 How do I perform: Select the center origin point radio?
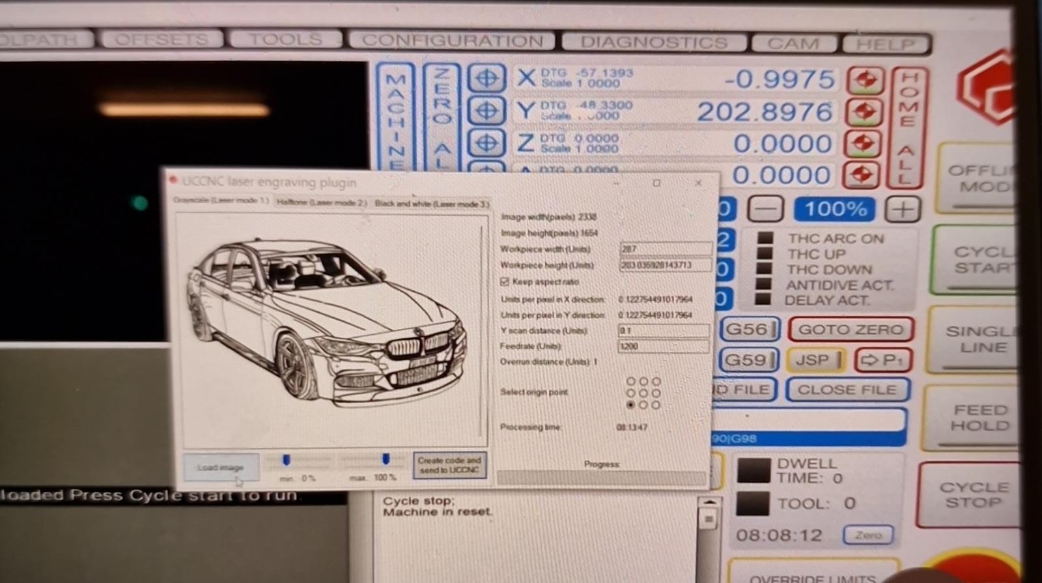click(643, 393)
